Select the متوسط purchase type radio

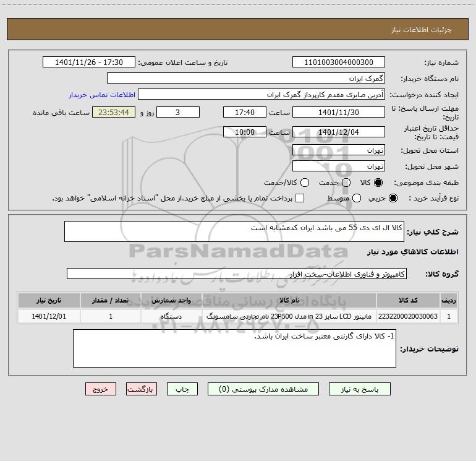357,198
